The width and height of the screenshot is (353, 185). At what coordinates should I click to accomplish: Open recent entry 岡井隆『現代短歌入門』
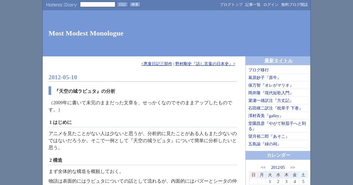(x=270, y=93)
